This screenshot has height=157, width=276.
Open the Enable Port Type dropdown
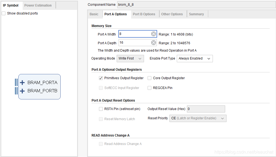pyautogui.click(x=195, y=58)
